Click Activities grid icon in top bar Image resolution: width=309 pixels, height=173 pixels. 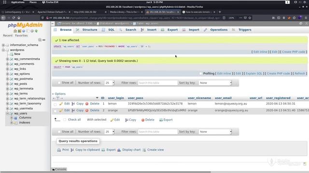[x=4, y=2]
